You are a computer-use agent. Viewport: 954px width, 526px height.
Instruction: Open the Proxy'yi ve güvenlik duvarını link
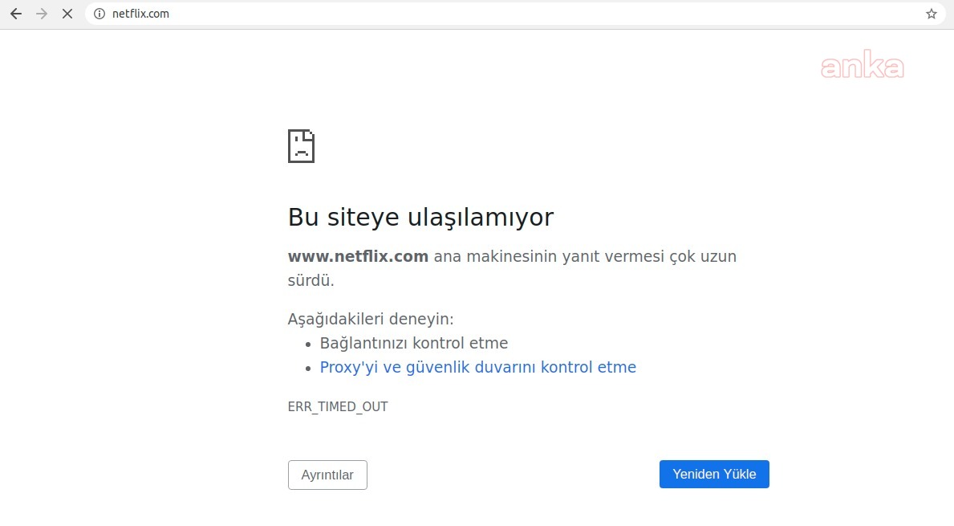point(477,367)
